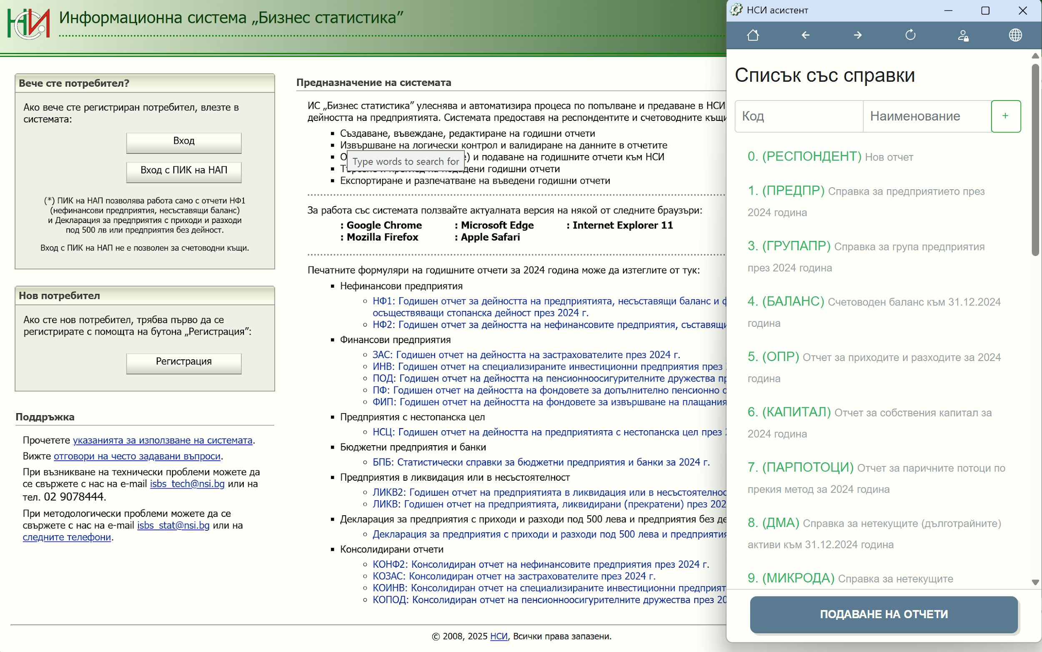The image size is (1042, 652).
Task: Click the Вход login button
Action: 184,142
